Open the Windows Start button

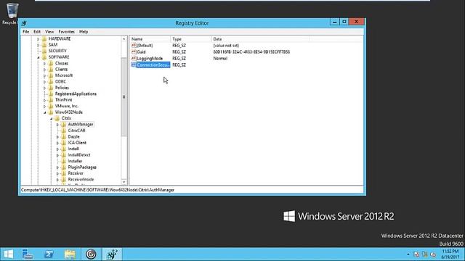point(8,254)
